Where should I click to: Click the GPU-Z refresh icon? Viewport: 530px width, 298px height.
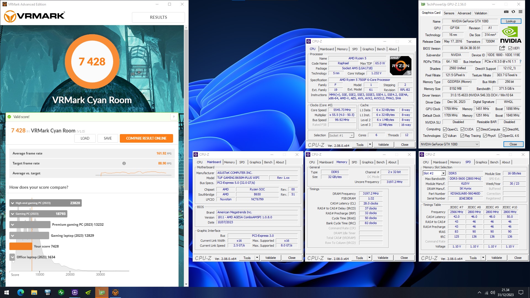coord(513,12)
